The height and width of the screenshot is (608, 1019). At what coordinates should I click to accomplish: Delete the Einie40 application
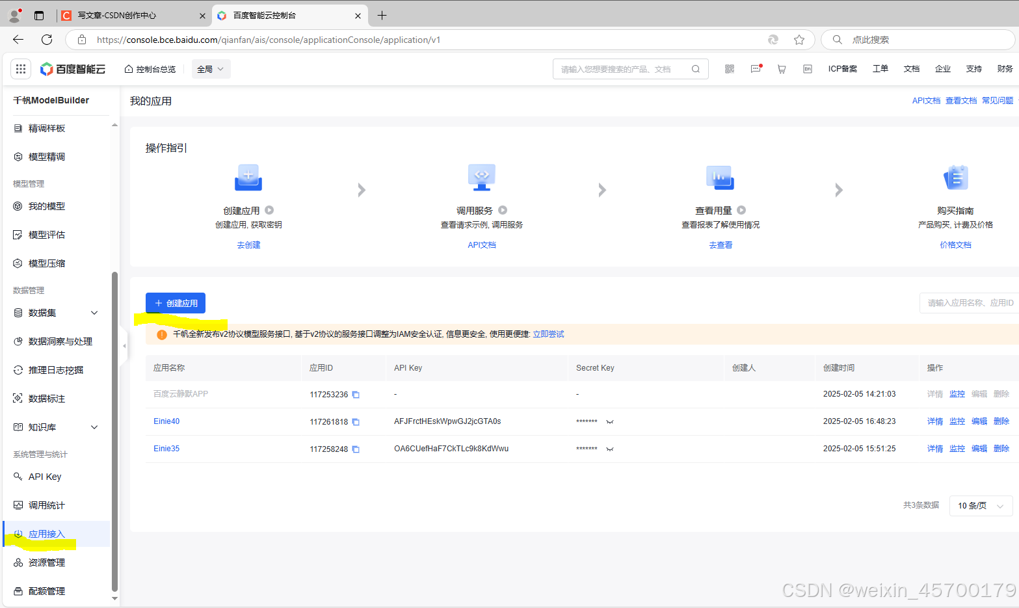pos(1001,421)
